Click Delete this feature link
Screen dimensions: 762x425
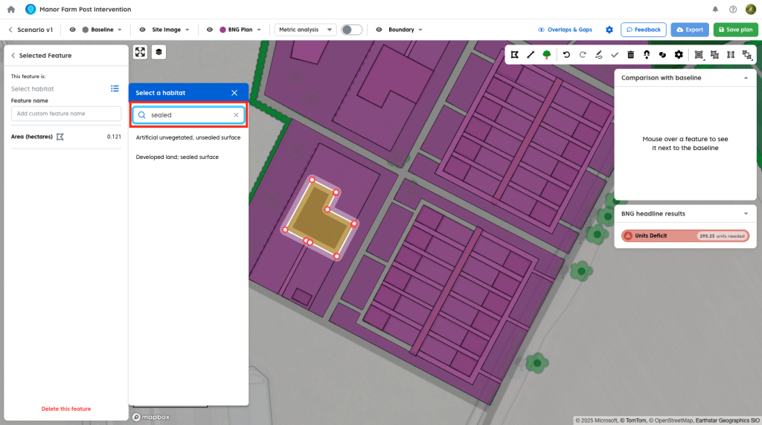66,409
